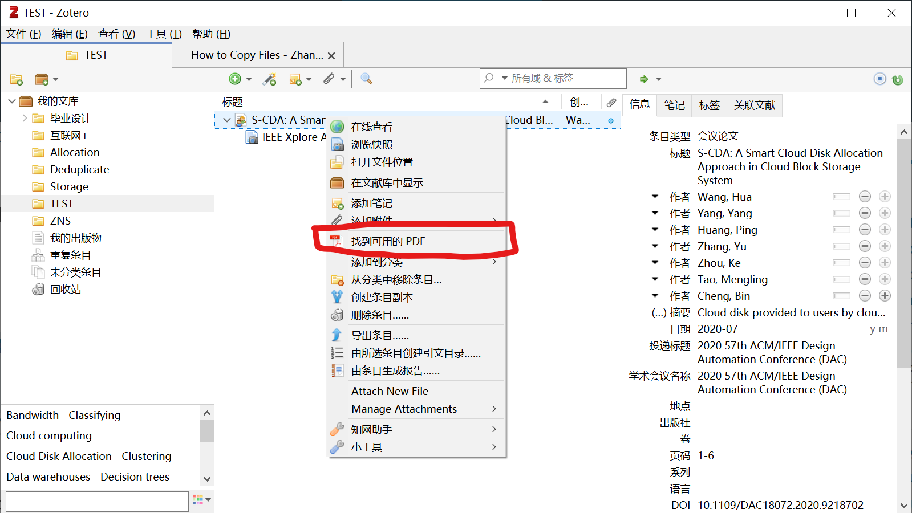The height and width of the screenshot is (513, 912).
Task: Open Manage Attachments submenu
Action: (416, 409)
